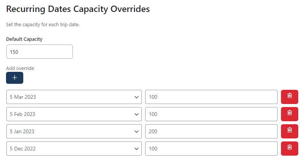Remove the 5 Dec 2022 override with trash icon
Viewport: 305px width, 165px height.
click(289, 149)
